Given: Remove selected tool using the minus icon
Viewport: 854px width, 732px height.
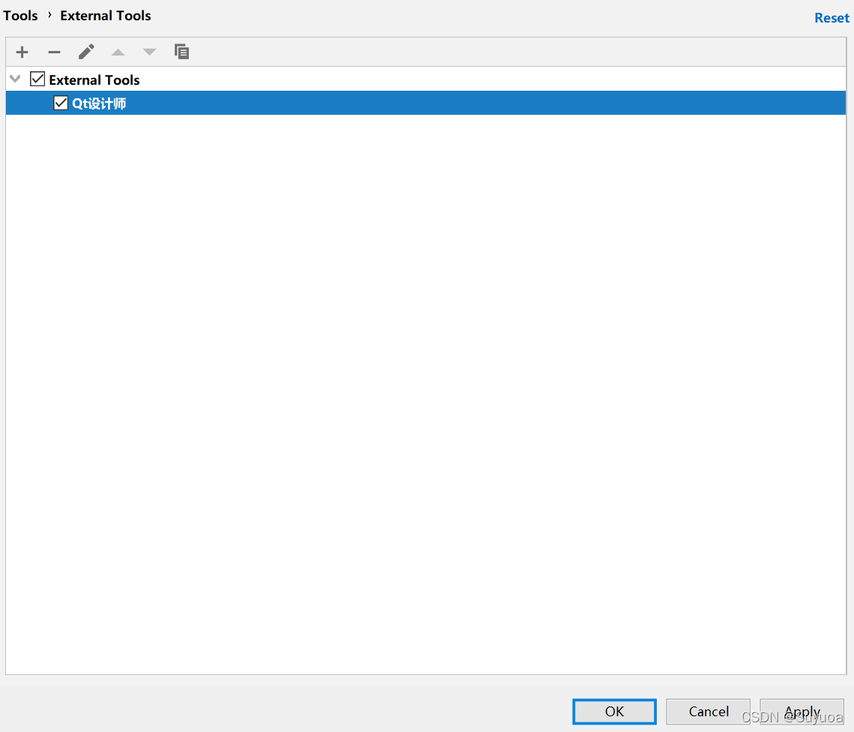Looking at the screenshot, I should pyautogui.click(x=54, y=52).
